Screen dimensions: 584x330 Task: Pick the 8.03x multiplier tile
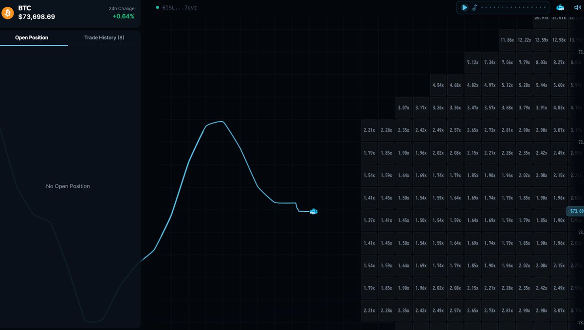tap(542, 62)
